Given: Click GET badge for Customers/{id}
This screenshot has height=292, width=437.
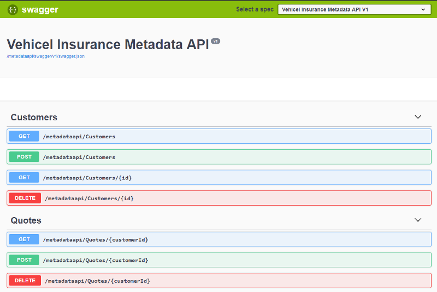Looking at the screenshot, I should click(24, 178).
